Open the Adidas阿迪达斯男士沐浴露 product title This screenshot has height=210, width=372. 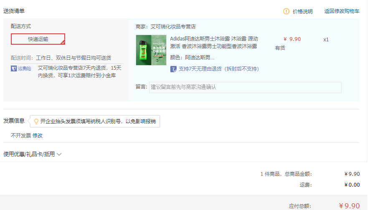click(214, 43)
